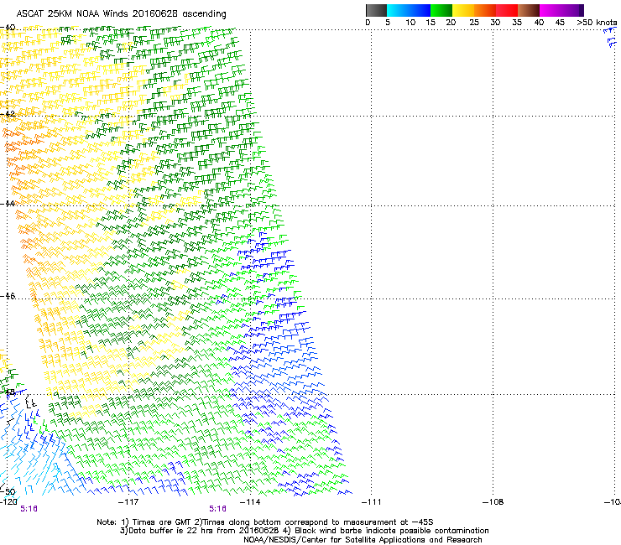The width and height of the screenshot is (621, 545).
Task: Click the "-111" longitude axis label
Action: [x=372, y=502]
